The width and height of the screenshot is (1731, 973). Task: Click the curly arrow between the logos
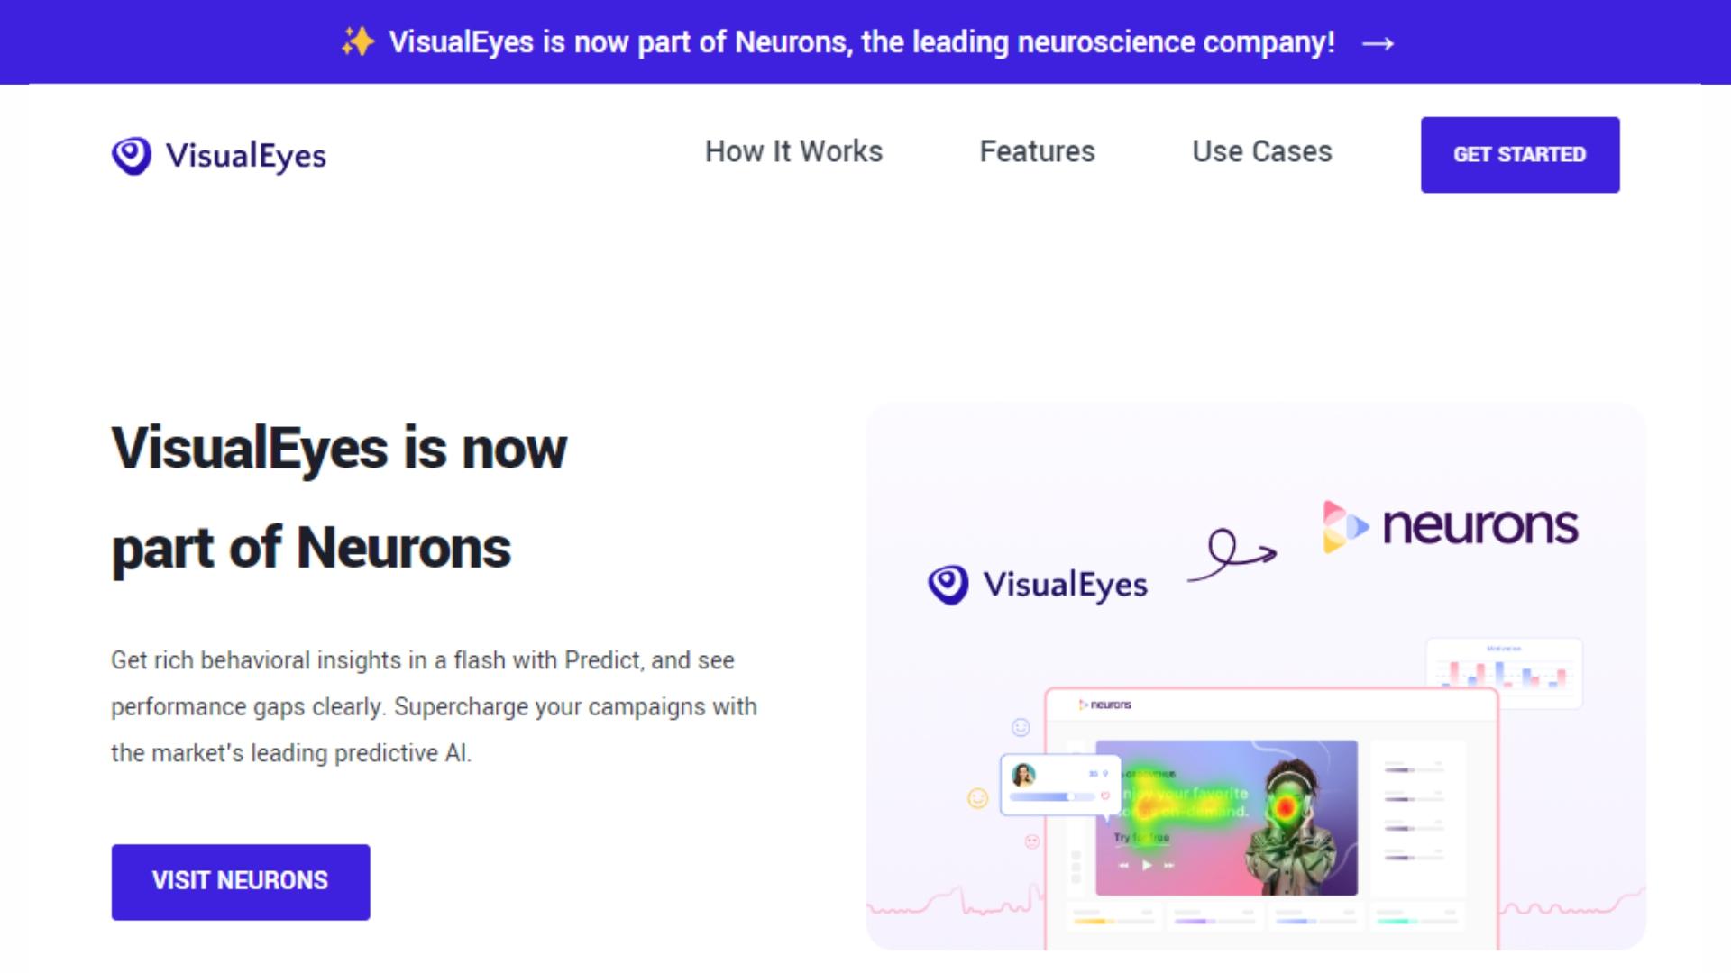tap(1232, 554)
